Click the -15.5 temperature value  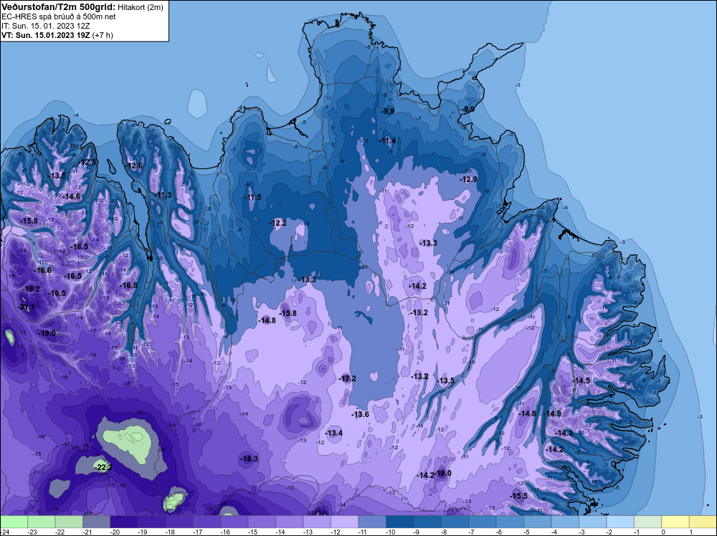[519, 496]
